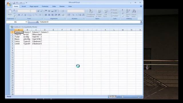Select column header C
Image resolution: width=183 pixels, height=103 pixels.
coord(36,30)
